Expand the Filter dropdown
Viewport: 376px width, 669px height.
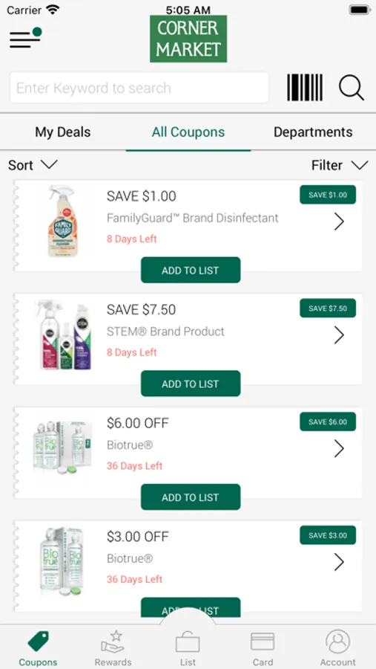[340, 165]
